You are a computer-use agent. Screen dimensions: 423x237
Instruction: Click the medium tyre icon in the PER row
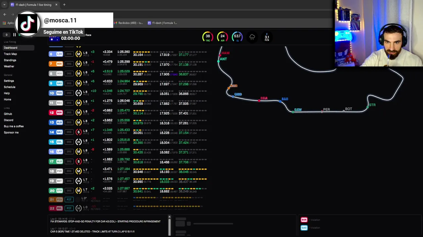(x=78, y=171)
